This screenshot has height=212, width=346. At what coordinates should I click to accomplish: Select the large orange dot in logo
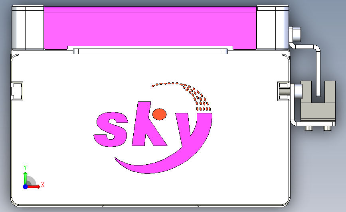pos(159,114)
